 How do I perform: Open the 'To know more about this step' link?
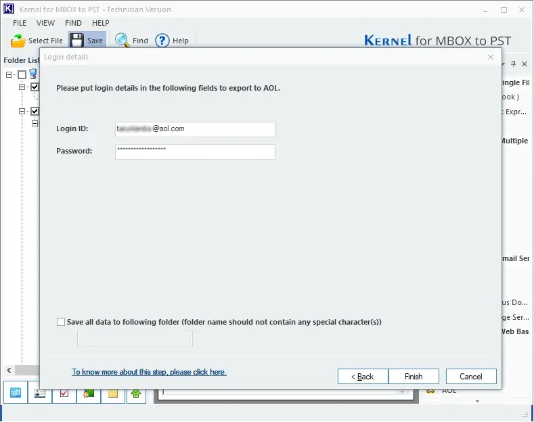tap(149, 372)
